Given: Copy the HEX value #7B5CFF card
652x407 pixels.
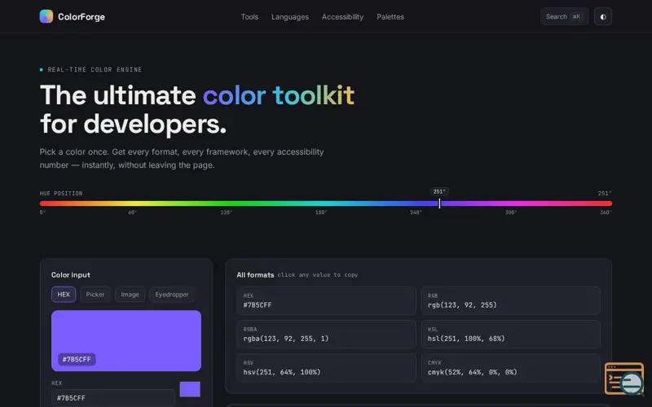Looking at the screenshot, I should click(x=327, y=300).
